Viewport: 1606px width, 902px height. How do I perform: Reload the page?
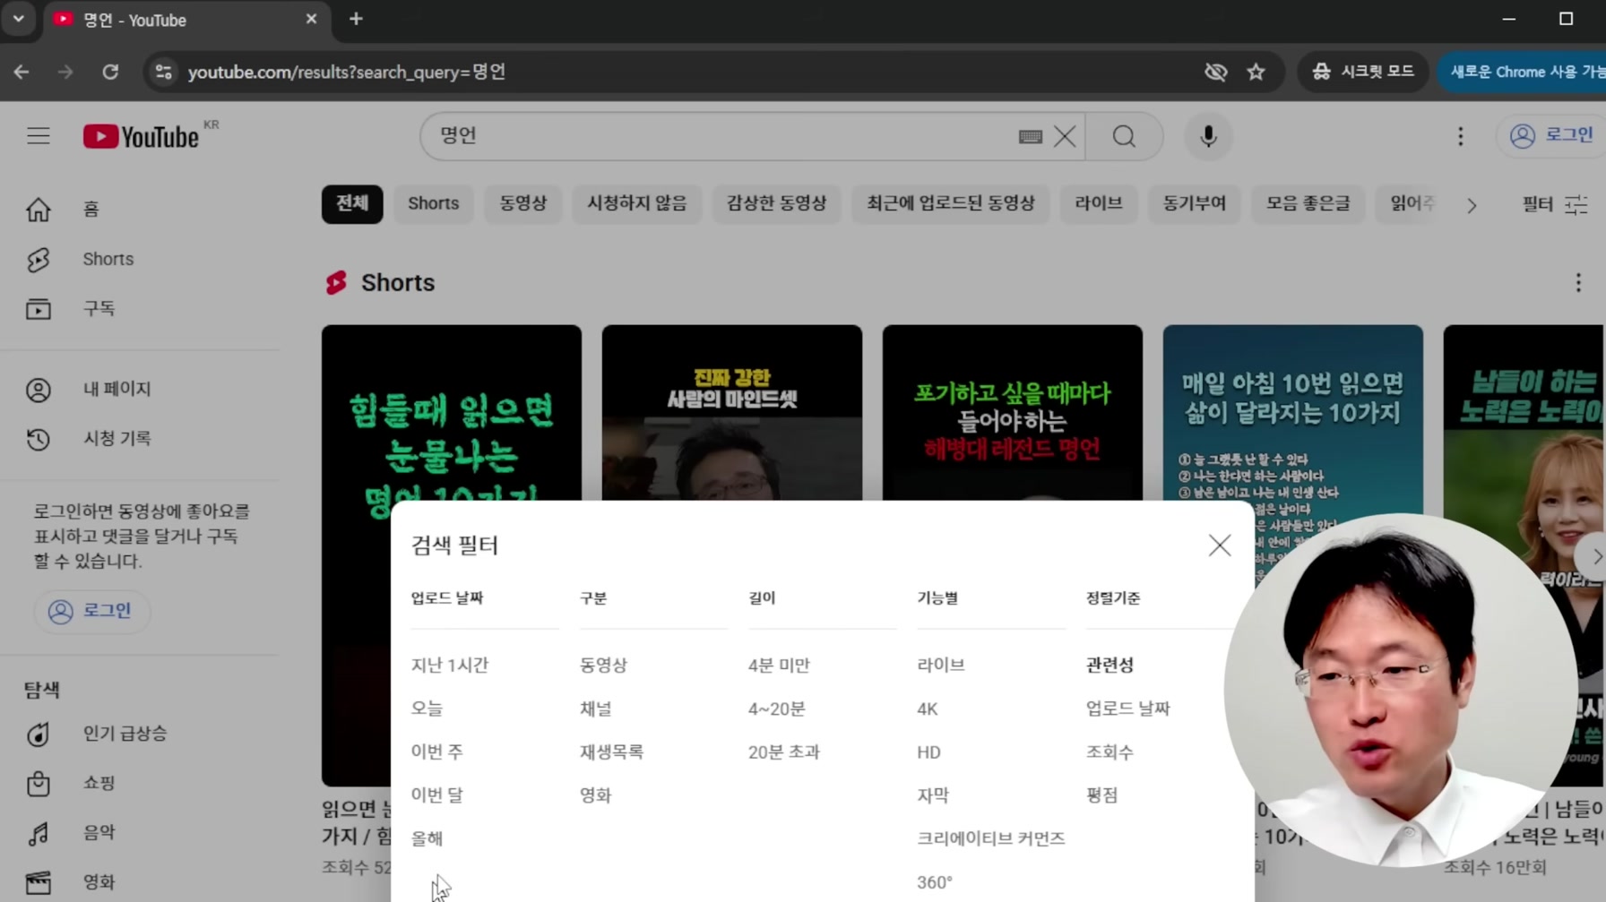point(110,72)
